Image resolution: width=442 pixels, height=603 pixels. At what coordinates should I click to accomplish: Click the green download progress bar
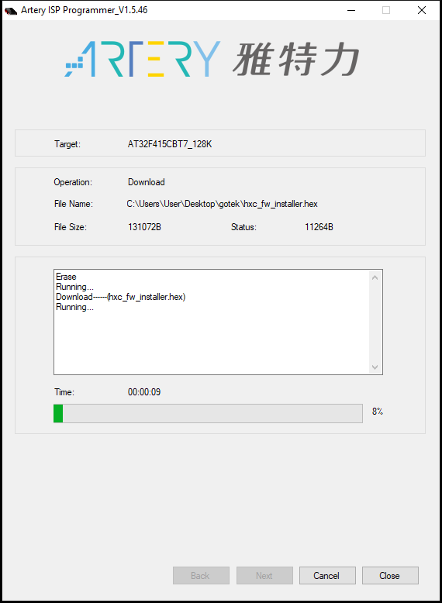pos(208,413)
